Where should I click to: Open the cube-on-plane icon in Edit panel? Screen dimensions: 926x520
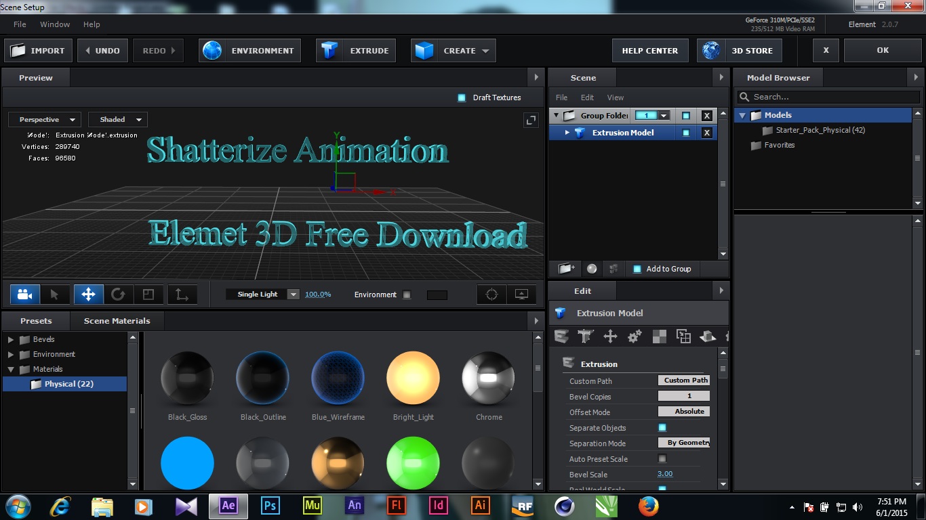(x=708, y=336)
